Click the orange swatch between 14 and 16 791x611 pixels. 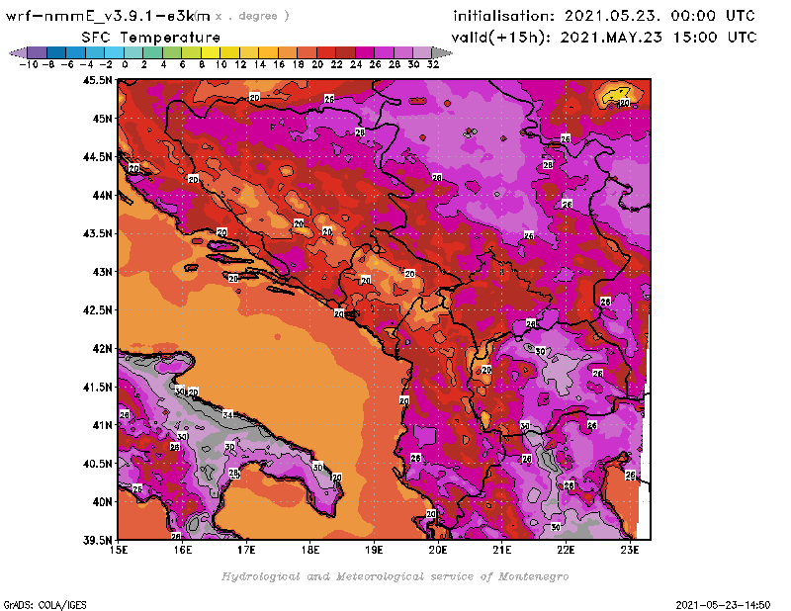268,52
